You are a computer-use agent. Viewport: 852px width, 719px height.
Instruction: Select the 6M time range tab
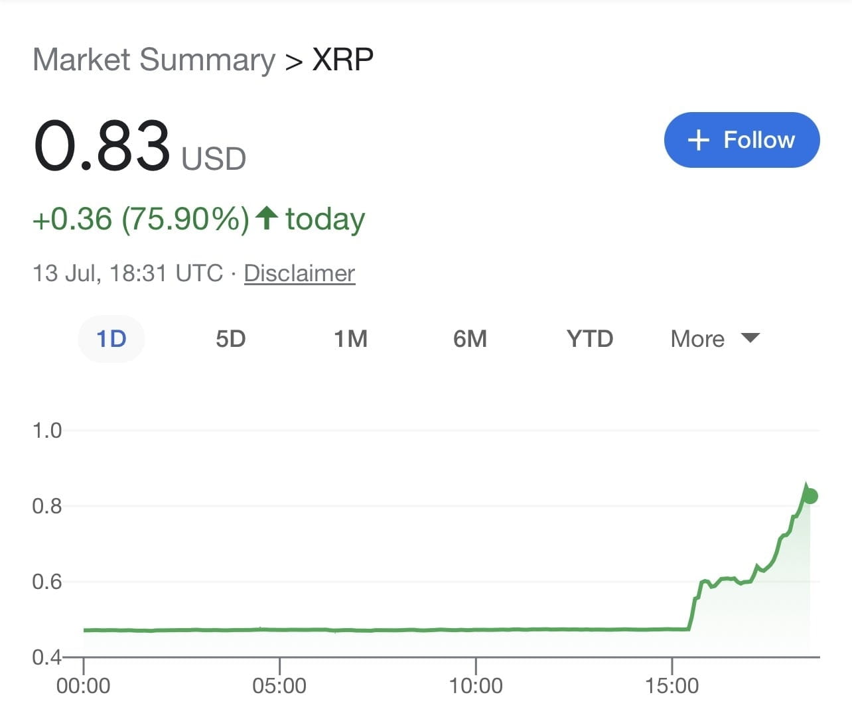click(470, 339)
